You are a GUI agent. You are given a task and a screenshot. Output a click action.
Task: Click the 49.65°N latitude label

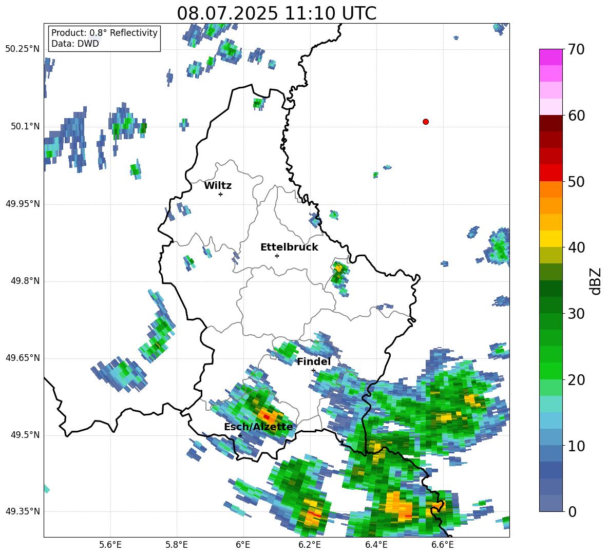click(x=23, y=358)
